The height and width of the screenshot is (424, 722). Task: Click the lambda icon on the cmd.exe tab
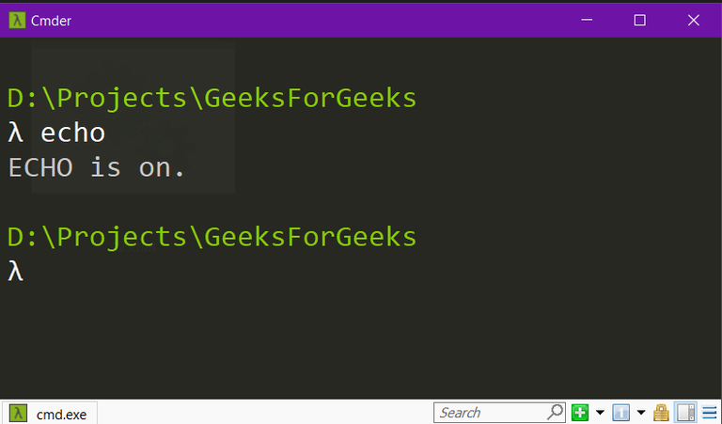[x=18, y=413]
